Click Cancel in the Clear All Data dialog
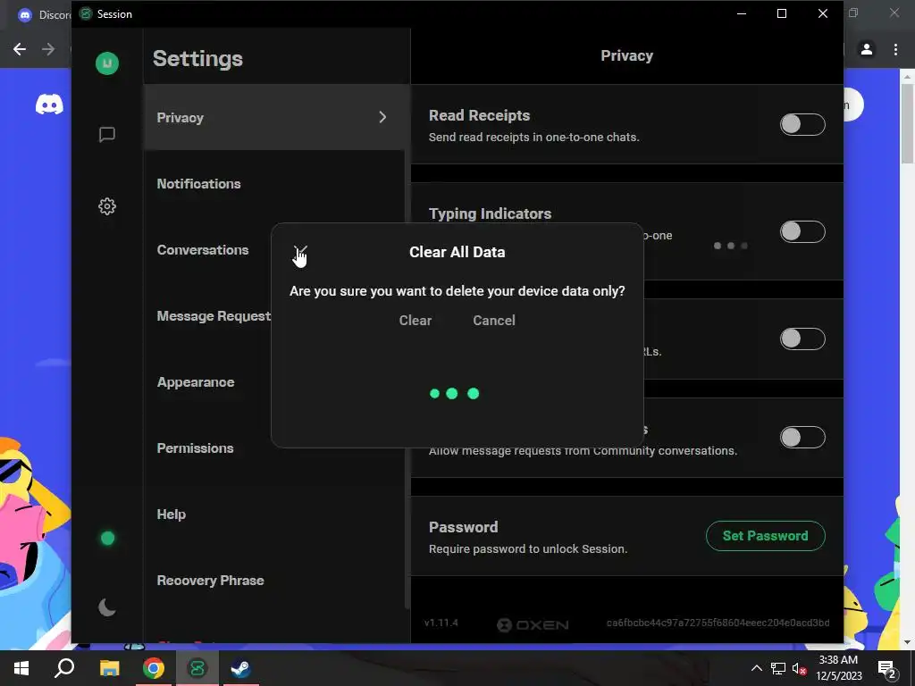Viewport: 915px width, 686px height. [x=493, y=321]
